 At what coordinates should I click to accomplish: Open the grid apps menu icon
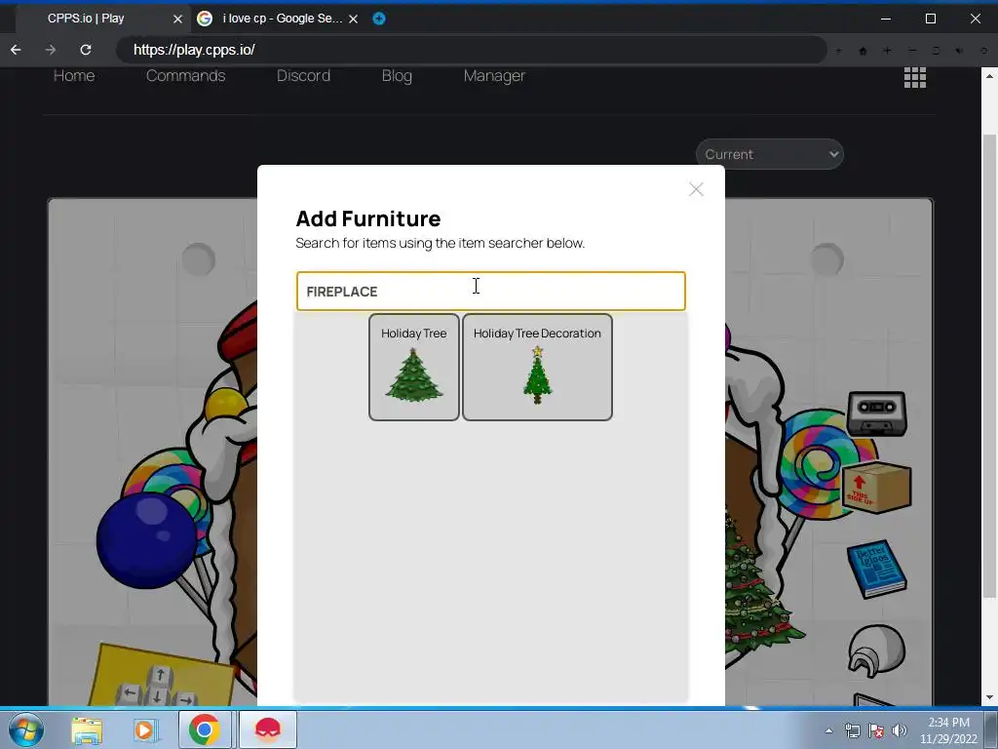(914, 78)
